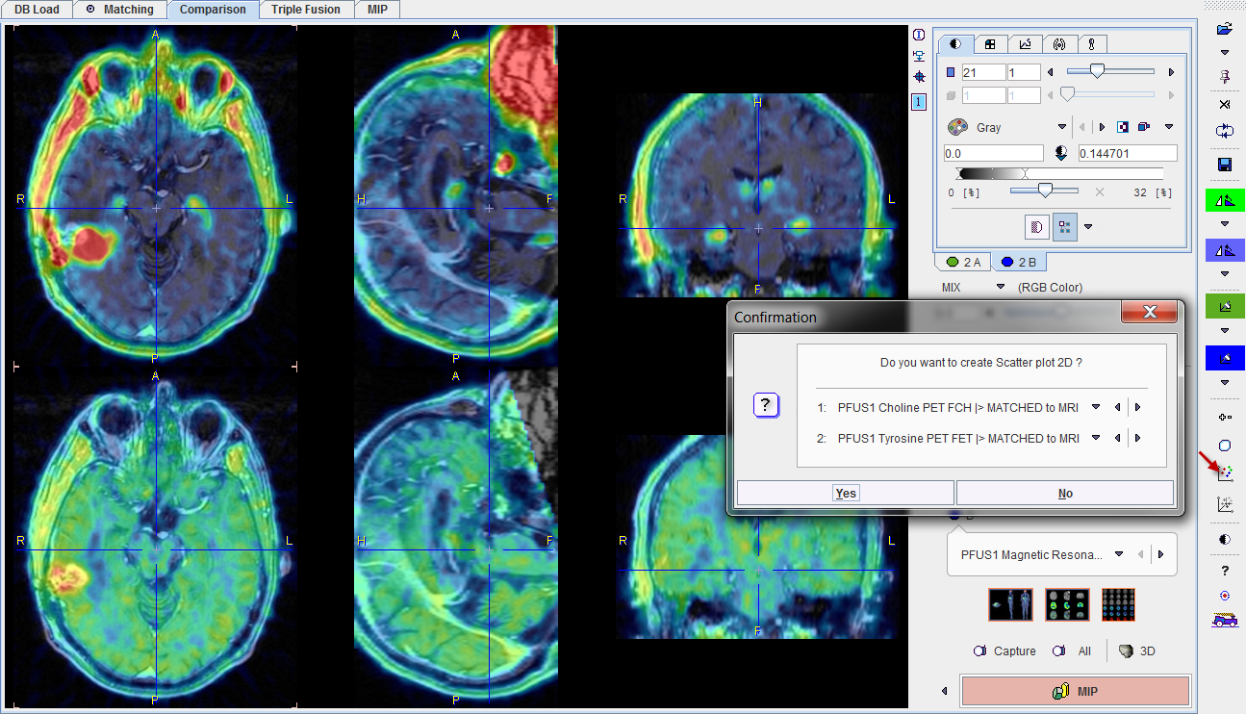Click the bright green reslicing icon
The height and width of the screenshot is (714, 1246).
tap(1224, 200)
